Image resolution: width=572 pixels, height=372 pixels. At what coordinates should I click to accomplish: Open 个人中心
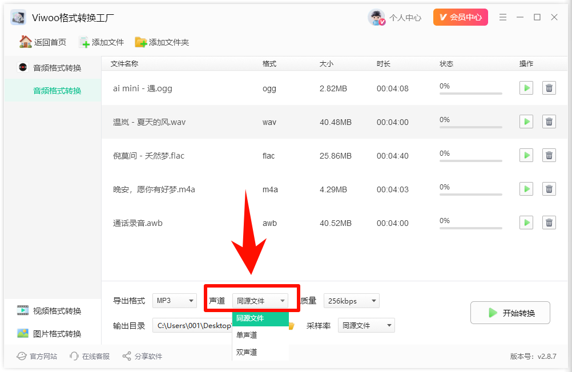pos(405,18)
